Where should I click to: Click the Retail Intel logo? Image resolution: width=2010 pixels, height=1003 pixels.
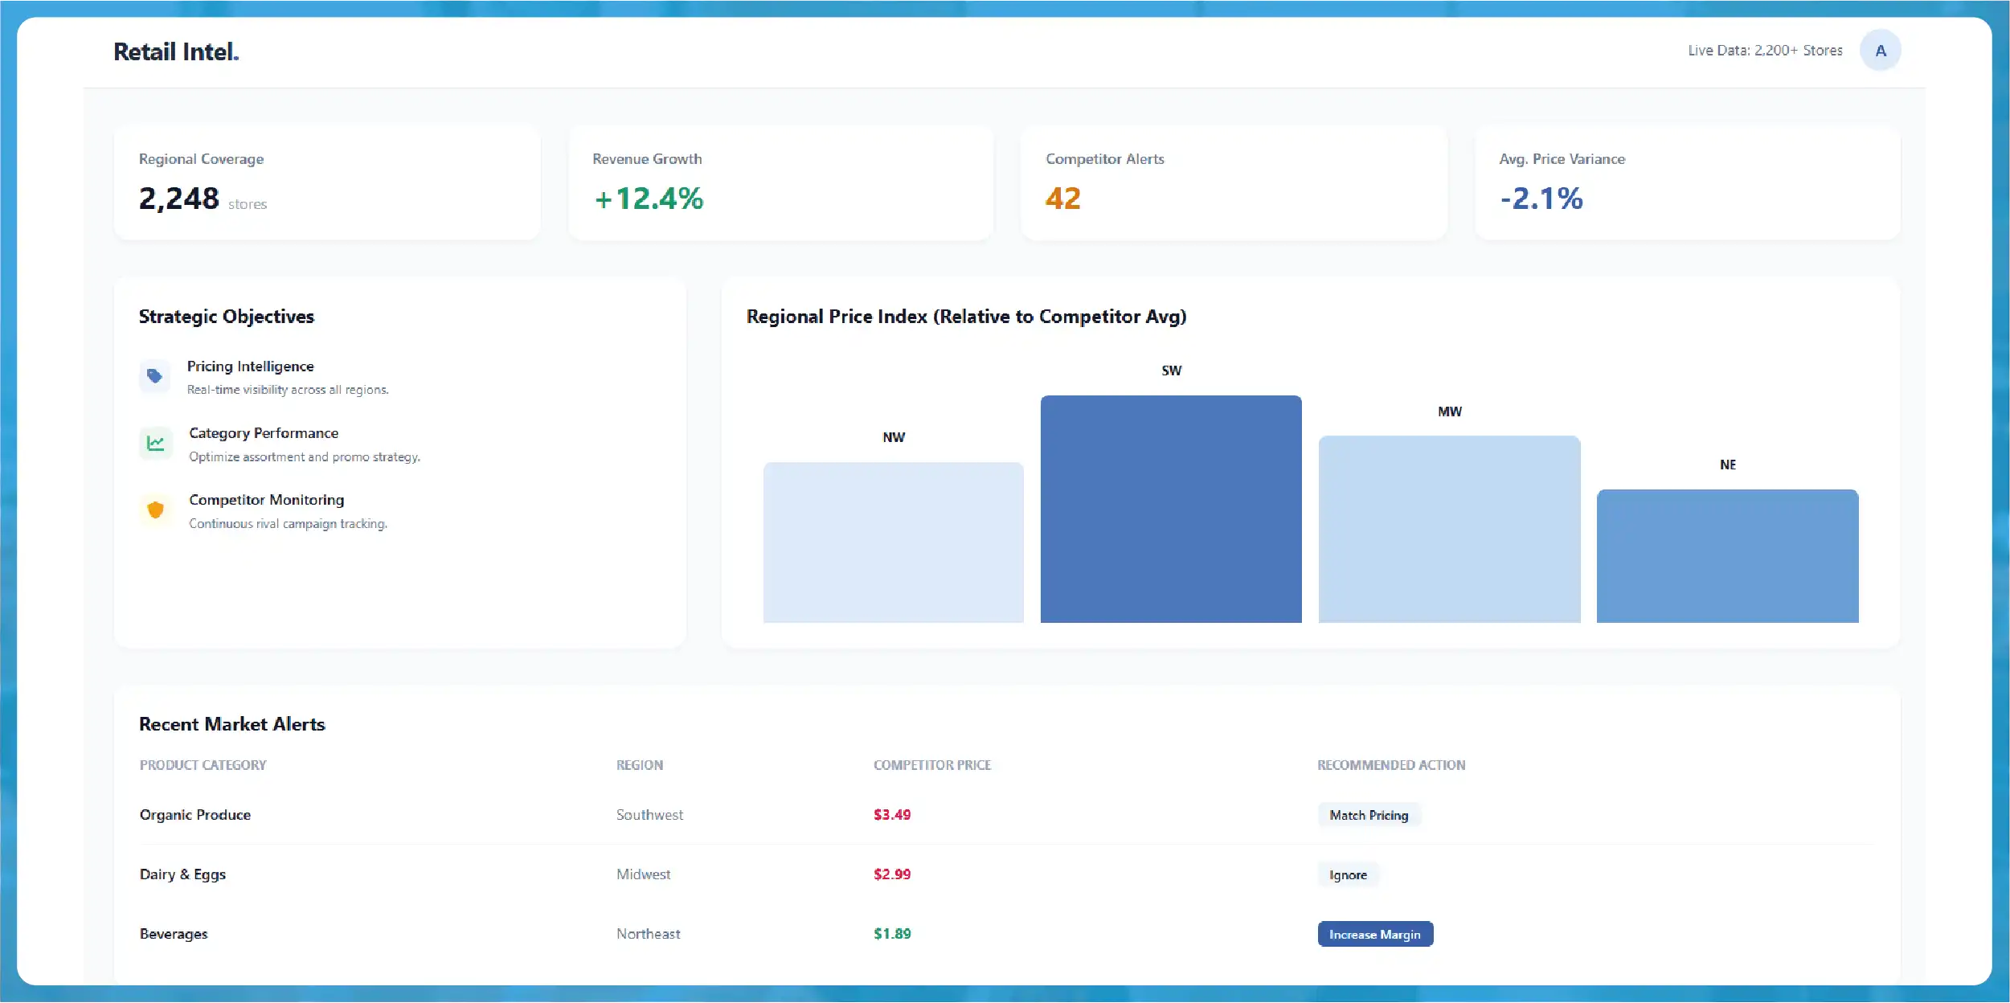point(176,51)
